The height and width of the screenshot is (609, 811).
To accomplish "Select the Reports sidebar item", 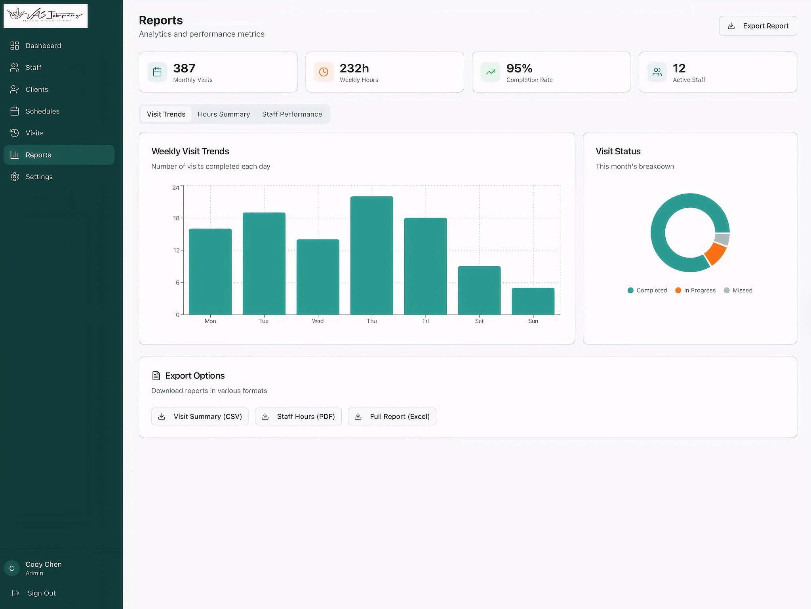I will 59,155.
